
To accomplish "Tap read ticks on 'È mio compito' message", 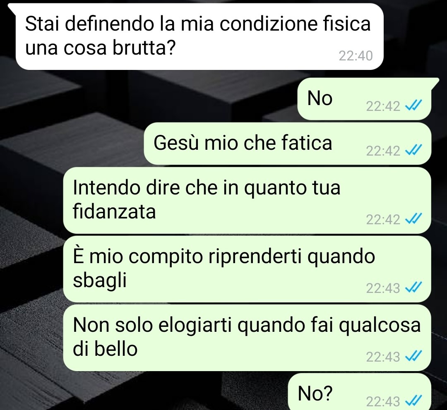I will (413, 288).
